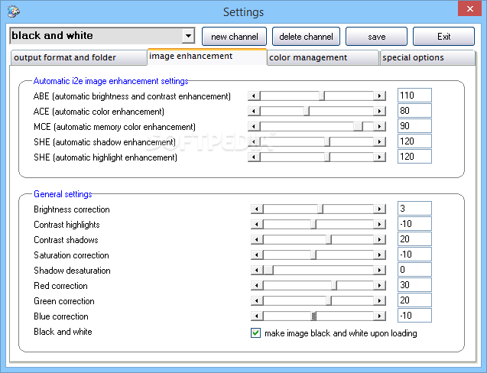Click the Saturation correction slider thumb

click(x=313, y=255)
